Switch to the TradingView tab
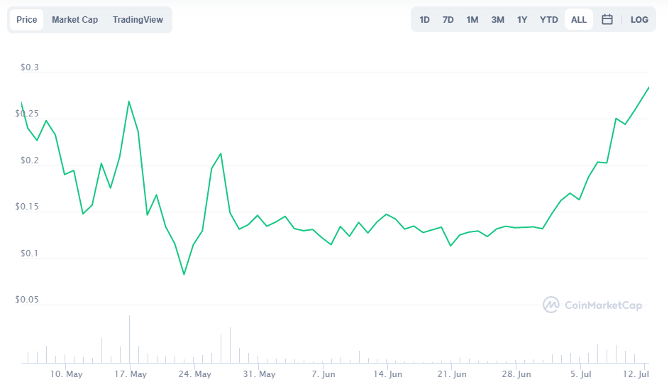 click(x=138, y=20)
